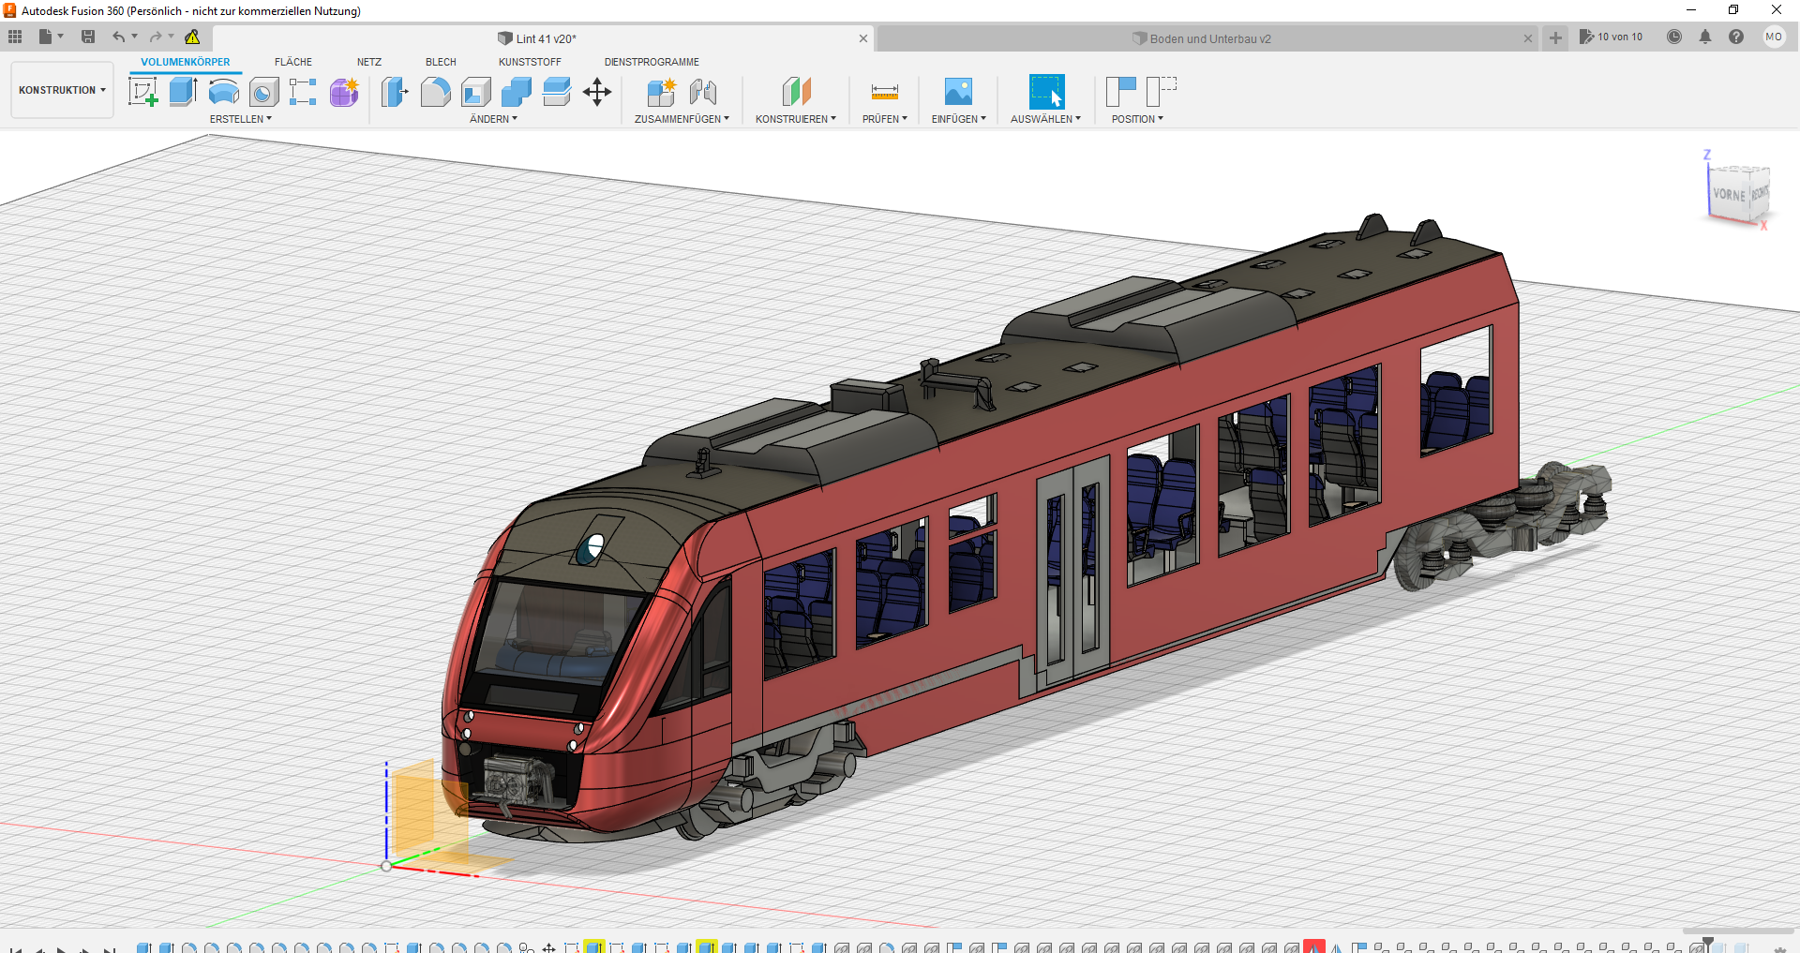Image resolution: width=1800 pixels, height=953 pixels.
Task: Open the data panel grid icon
Action: tap(15, 37)
